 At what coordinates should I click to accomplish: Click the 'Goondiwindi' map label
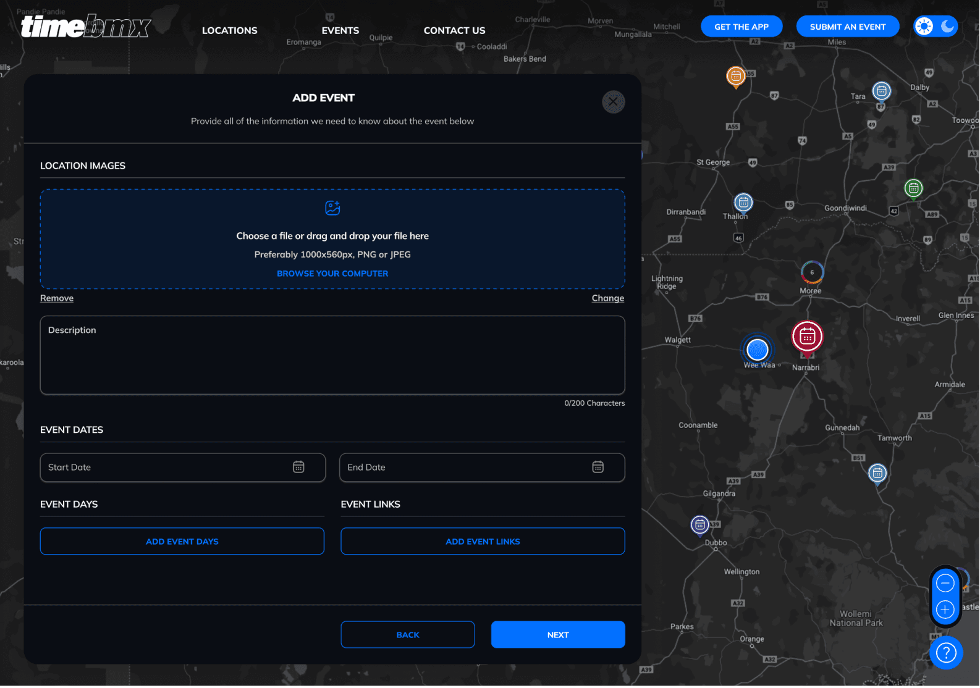tap(845, 208)
